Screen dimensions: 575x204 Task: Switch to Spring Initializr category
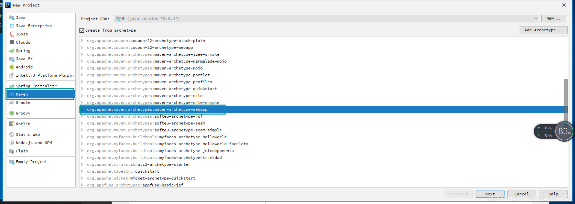41,86
